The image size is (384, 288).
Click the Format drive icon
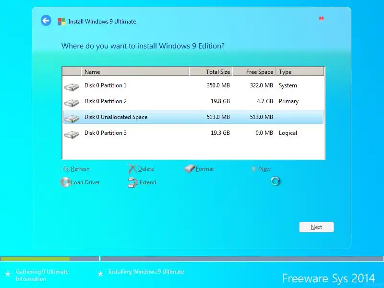tap(189, 168)
